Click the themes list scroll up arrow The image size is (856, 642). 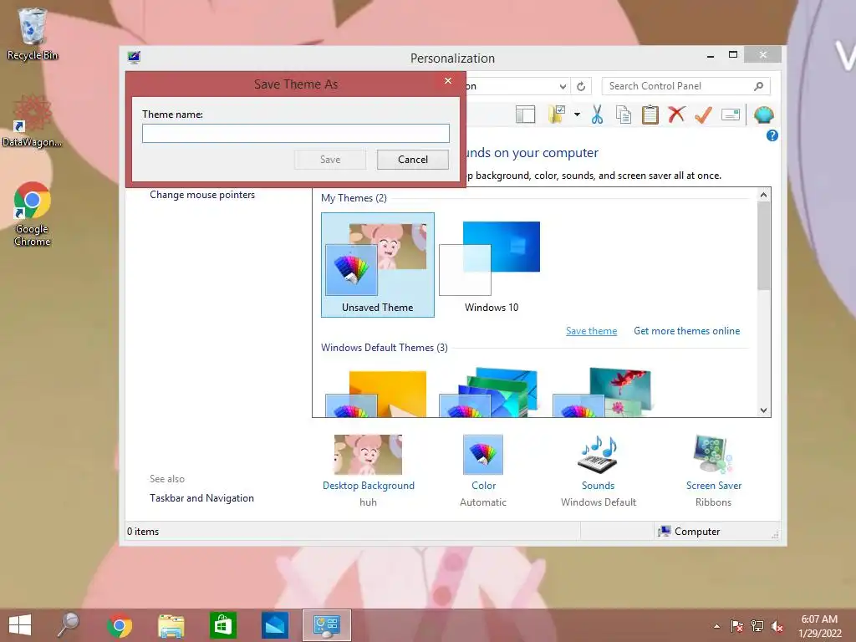763,195
